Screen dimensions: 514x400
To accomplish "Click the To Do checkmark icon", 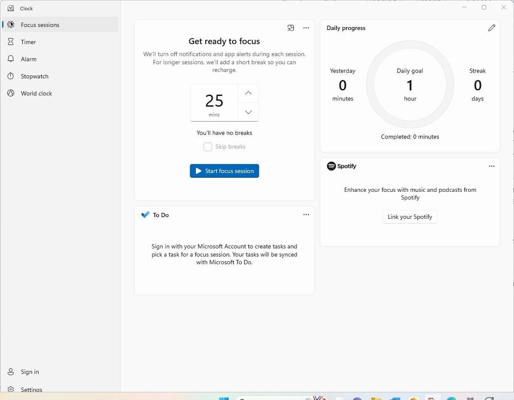I will point(145,215).
